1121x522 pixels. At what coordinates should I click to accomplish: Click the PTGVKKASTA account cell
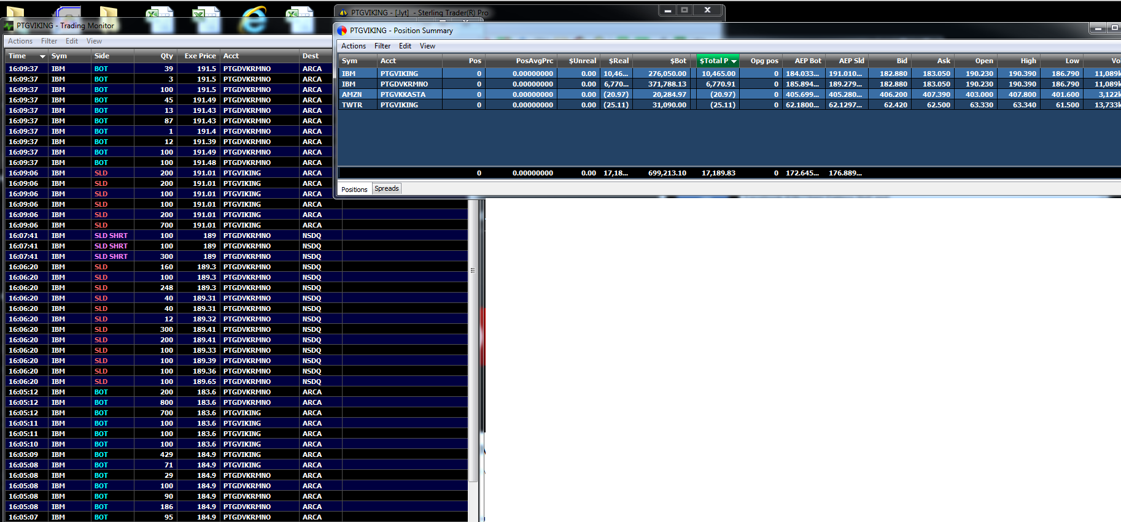pos(403,94)
